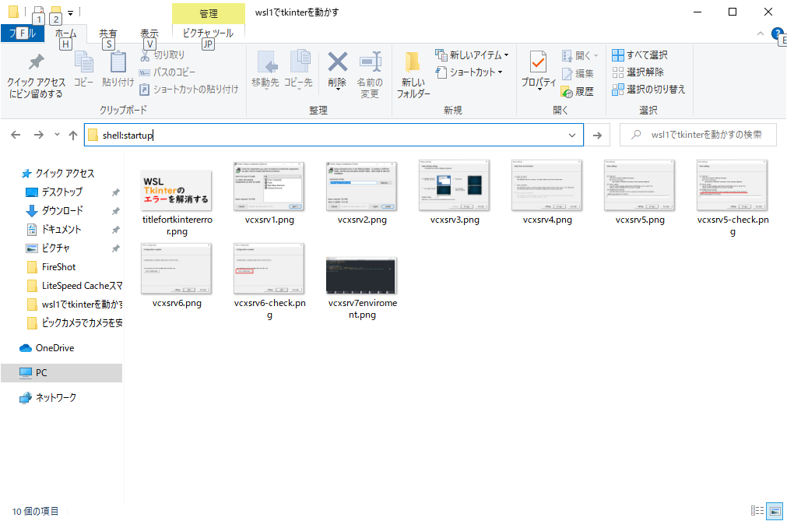The height and width of the screenshot is (521, 787).
Task: Open the Copy to (コピー先) menu
Action: [x=298, y=70]
